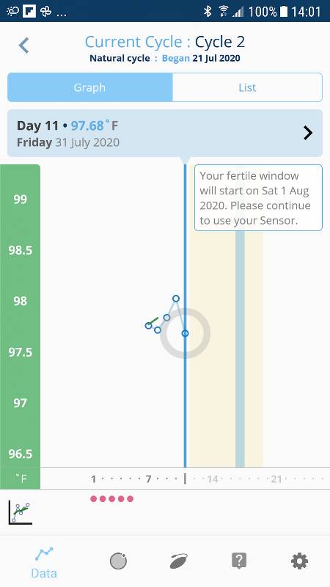Viewport: 330px width, 587px height.
Task: Open the settings gear icon
Action: tap(299, 561)
